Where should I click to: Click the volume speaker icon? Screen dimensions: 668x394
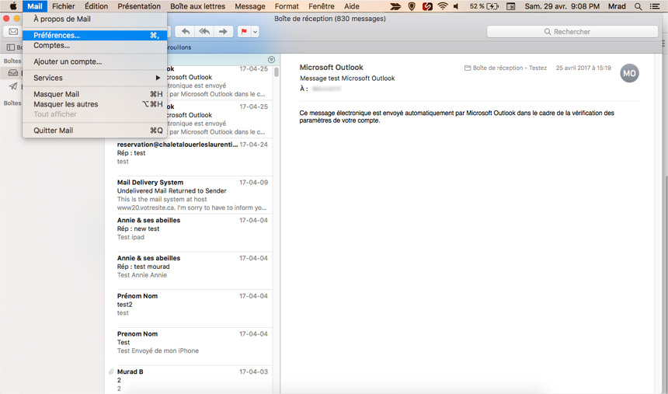[456, 6]
